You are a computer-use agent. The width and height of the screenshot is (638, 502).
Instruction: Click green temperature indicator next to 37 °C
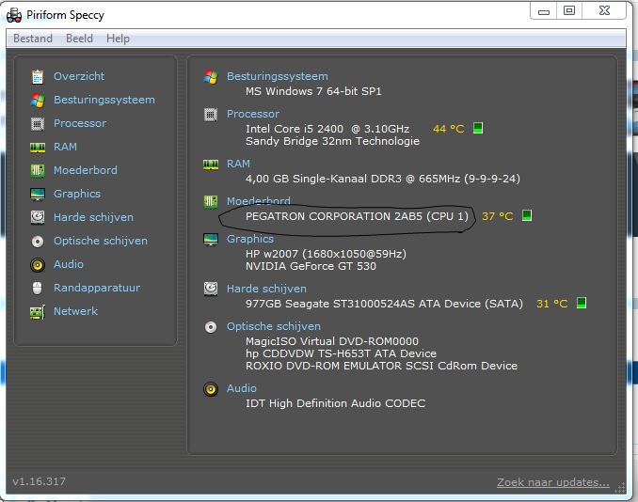(527, 215)
